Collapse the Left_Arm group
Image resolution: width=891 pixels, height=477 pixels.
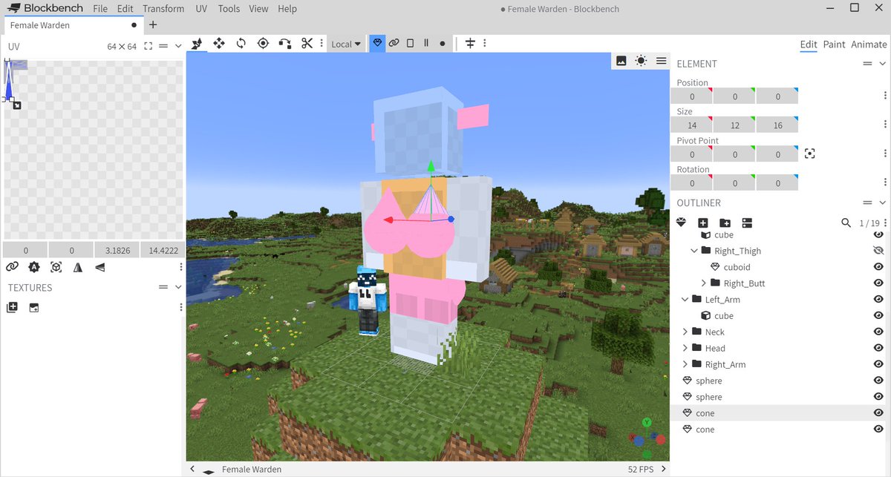coord(685,300)
